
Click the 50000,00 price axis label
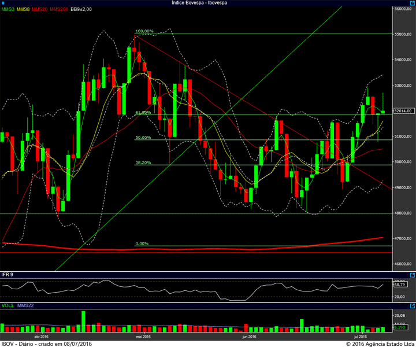(403, 162)
